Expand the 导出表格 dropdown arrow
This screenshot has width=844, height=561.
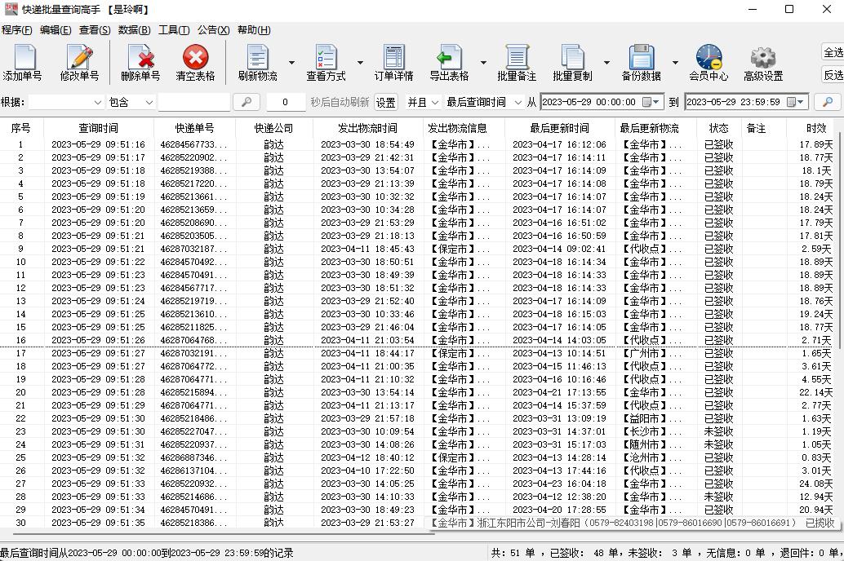point(483,63)
